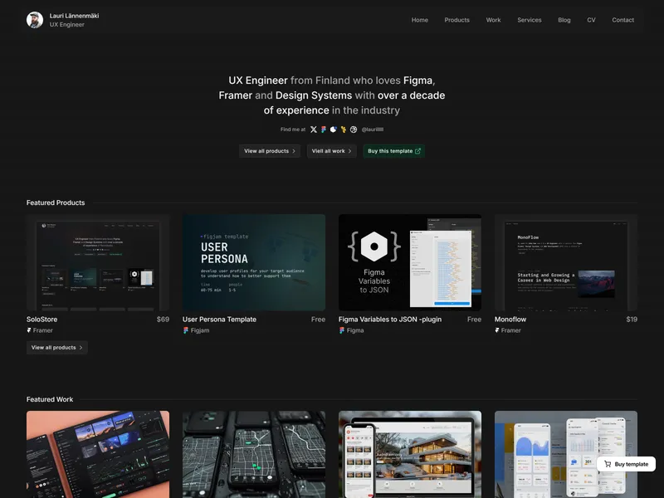Click the "User Persona Template" product title
This screenshot has height=498, width=664.
tap(219, 320)
